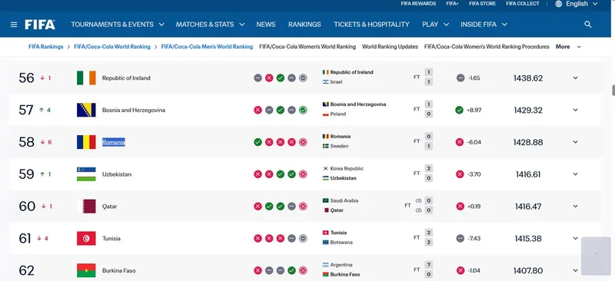Viewport: 615px width, 281px height.
Task: Expand the Uzbekistan row details
Action: pos(575,174)
